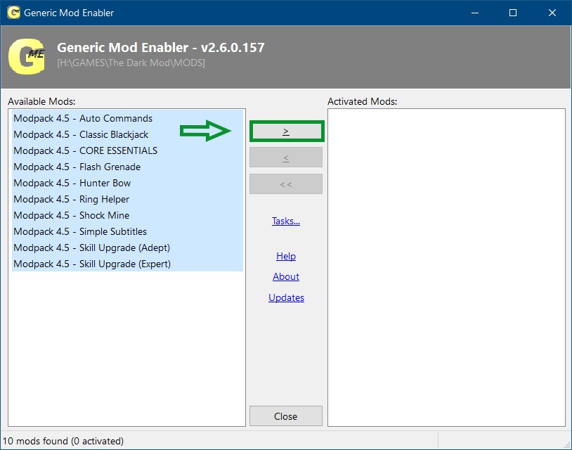Viewport: 572px width, 450px height.
Task: Select Modpack 4.5 - Skill Upgrade (Adept)
Action: (x=127, y=247)
